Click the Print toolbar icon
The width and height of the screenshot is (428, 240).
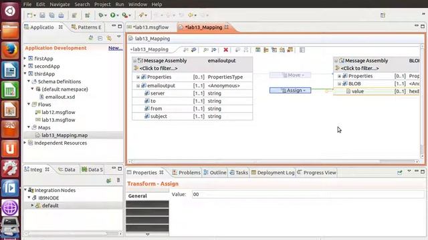click(x=61, y=15)
